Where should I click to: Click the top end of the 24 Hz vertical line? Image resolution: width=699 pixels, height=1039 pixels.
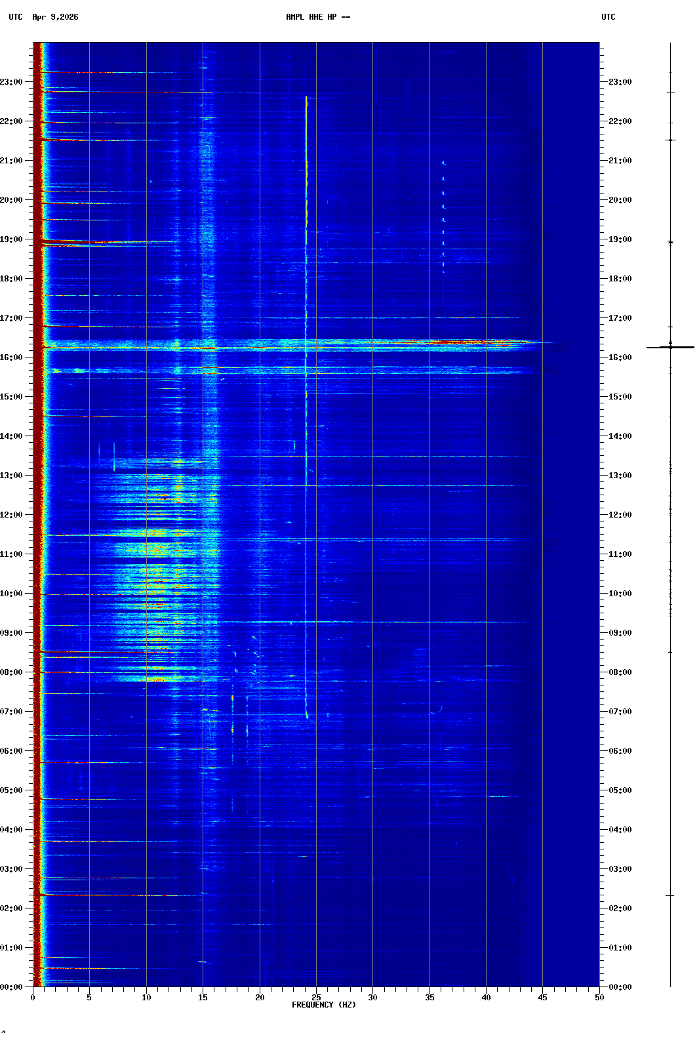[306, 97]
